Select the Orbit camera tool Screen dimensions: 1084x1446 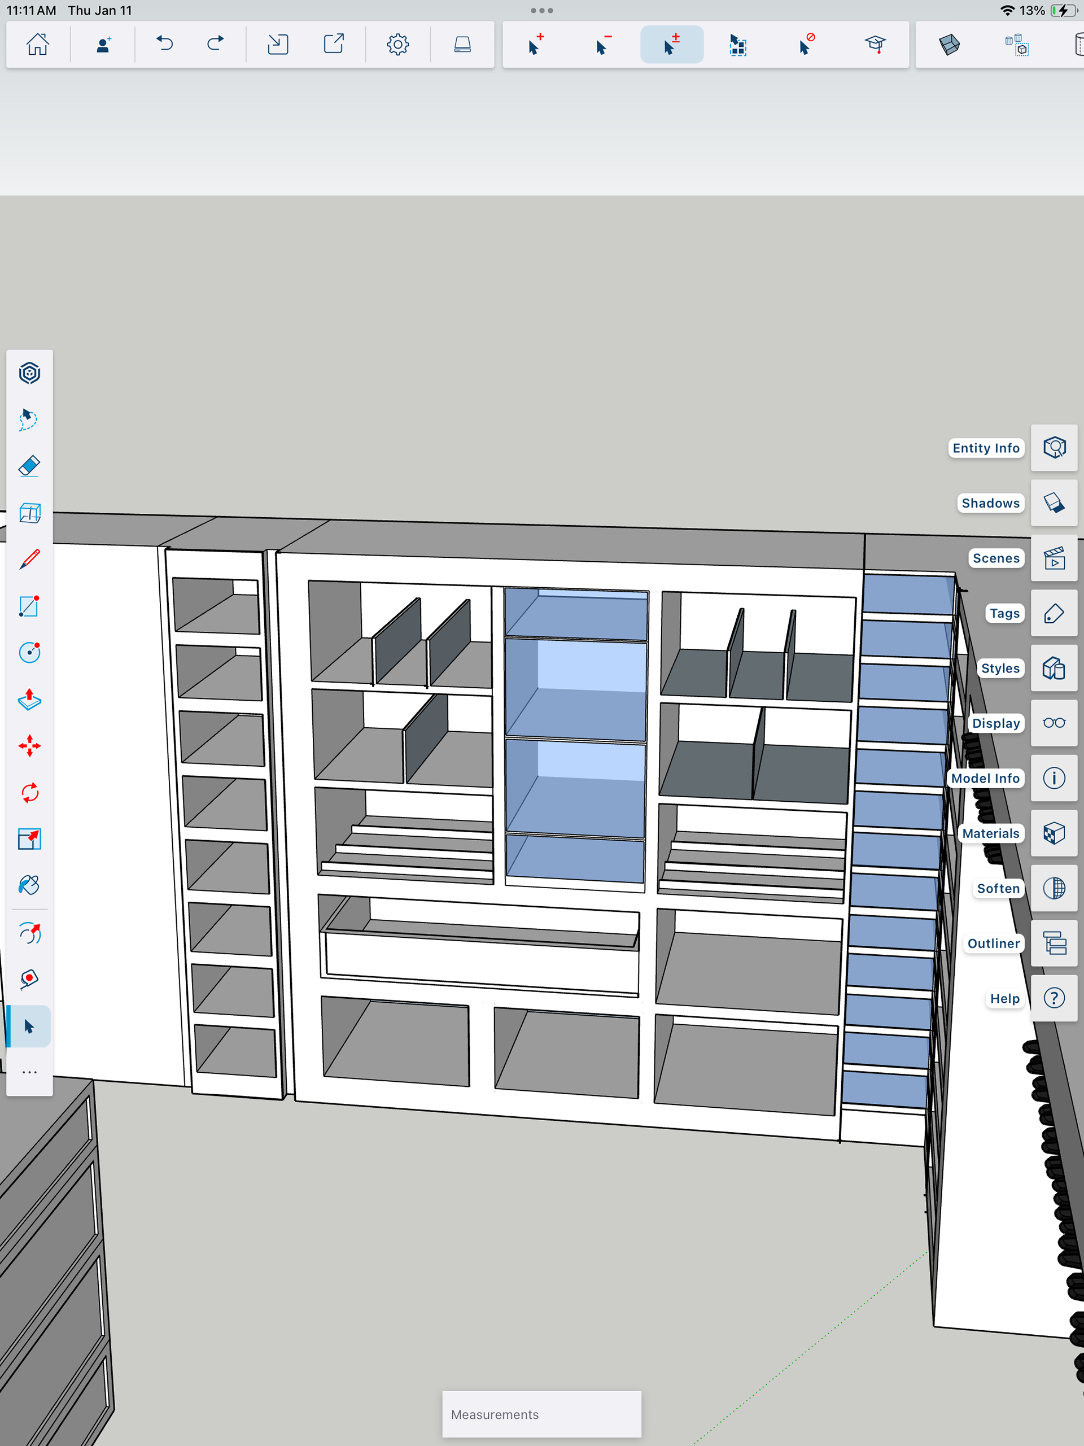[x=29, y=933]
